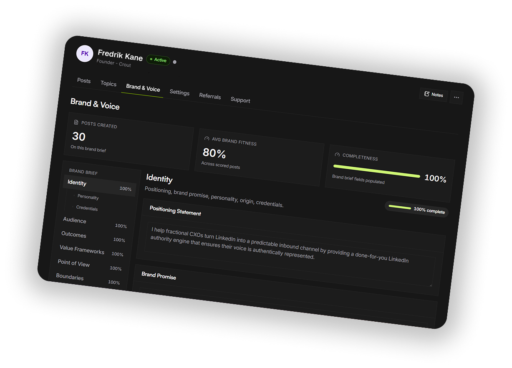Click the Active status badge
The width and height of the screenshot is (512, 368).
[158, 60]
